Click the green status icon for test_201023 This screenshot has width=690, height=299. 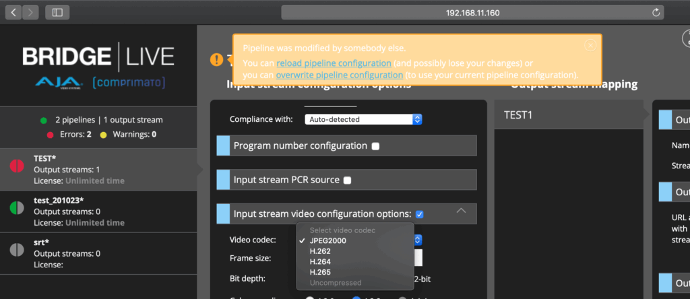(18, 207)
